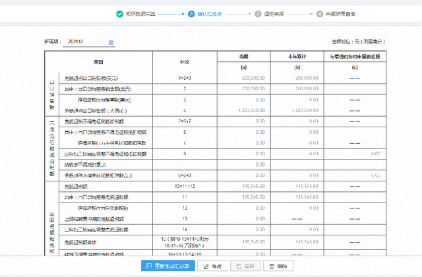Click the icon on the 重新生成汇总表 button
Screen dimensions: 422x277
149,266
